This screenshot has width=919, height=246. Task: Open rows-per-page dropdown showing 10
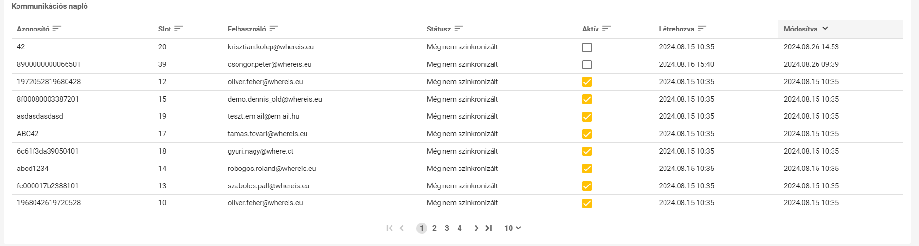[512, 228]
